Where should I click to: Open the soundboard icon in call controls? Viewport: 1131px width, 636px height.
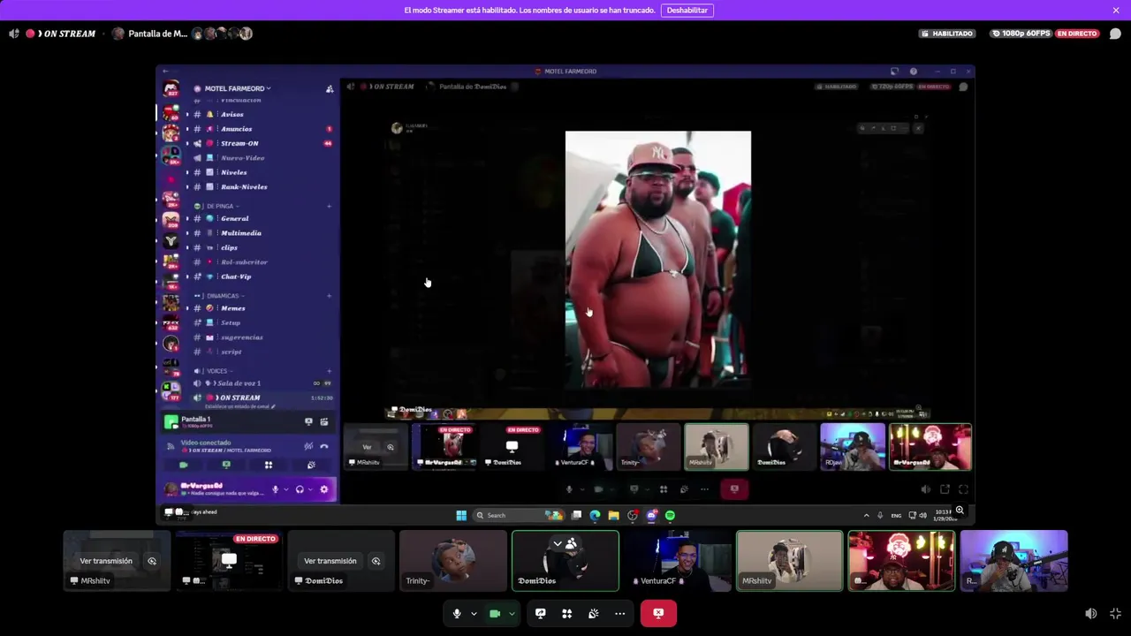point(594,614)
